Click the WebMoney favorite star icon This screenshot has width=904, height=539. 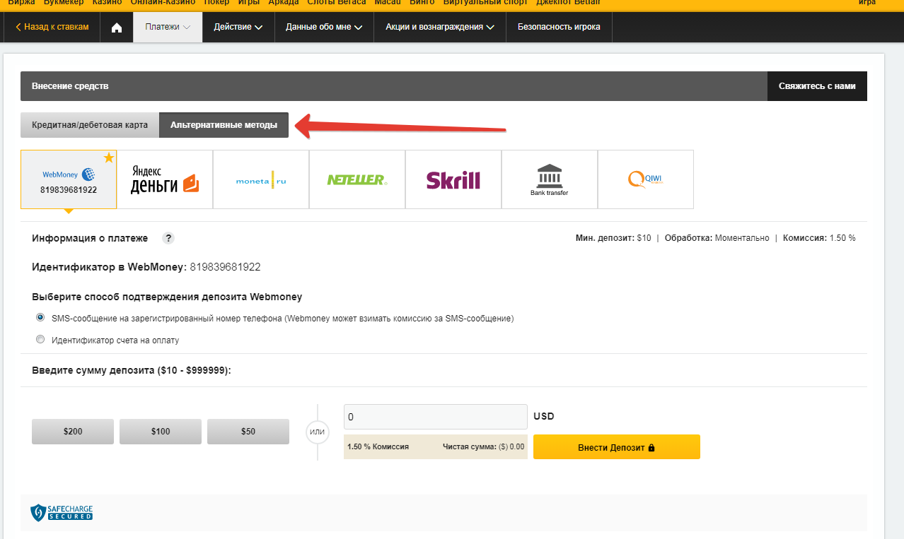point(109,158)
